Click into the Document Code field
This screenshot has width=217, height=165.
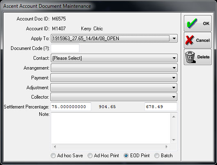click(65, 48)
